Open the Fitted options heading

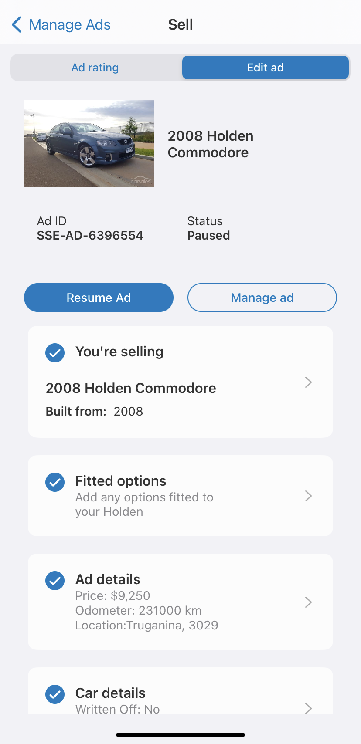pyautogui.click(x=121, y=481)
